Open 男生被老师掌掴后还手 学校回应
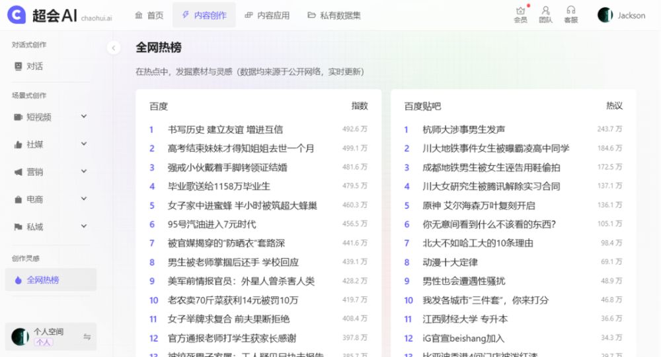The width and height of the screenshot is (661, 357). (233, 262)
